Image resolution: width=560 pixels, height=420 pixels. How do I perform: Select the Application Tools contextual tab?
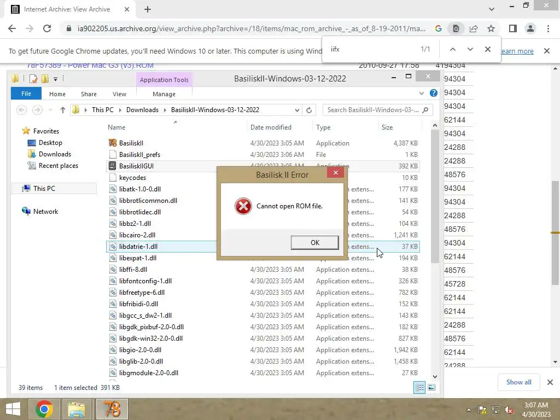click(164, 80)
